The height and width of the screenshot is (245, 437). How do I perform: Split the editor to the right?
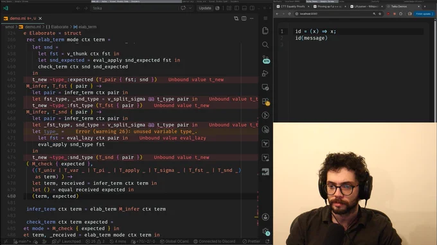click(x=244, y=19)
